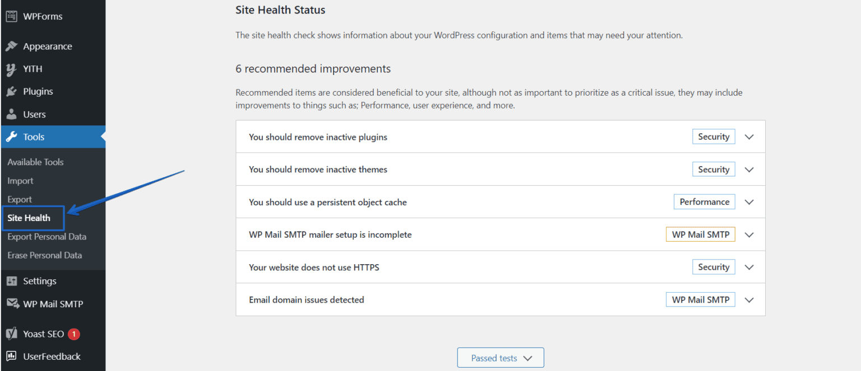Click the WP Mail SMTP envelope icon
Screen dimensions: 861x371
[x=12, y=304]
